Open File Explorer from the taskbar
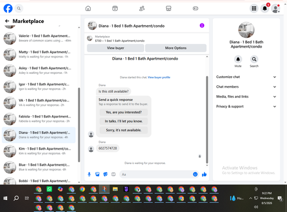The image size is (287, 212). coord(115,189)
